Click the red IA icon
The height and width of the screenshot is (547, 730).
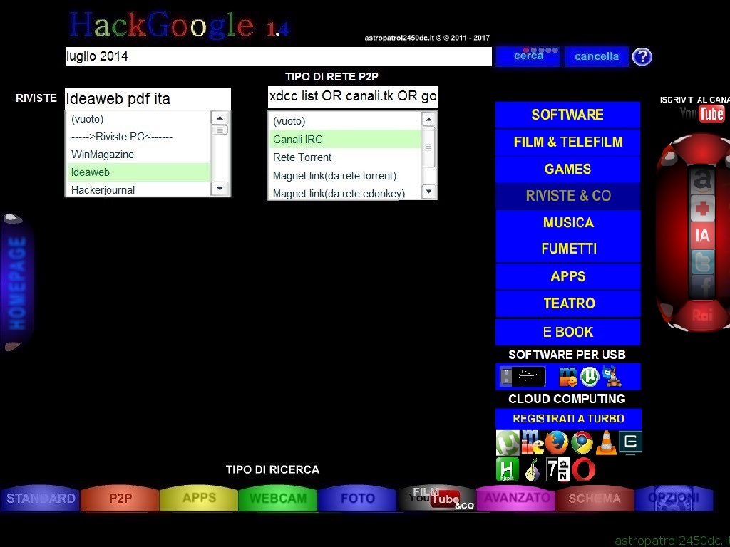tap(702, 235)
